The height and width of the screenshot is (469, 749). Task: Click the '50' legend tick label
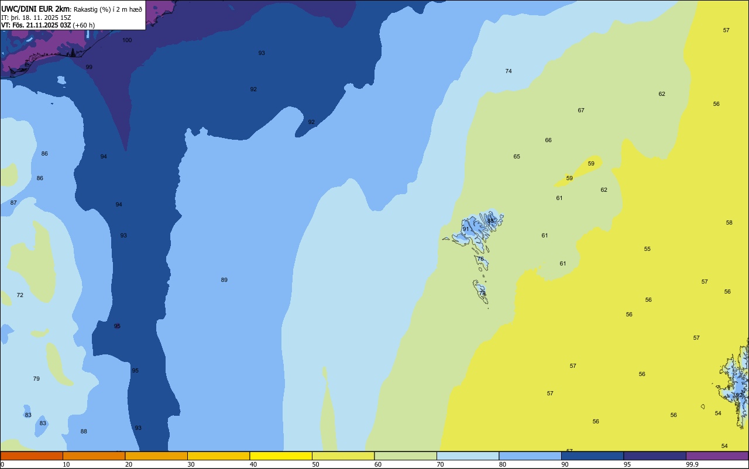click(x=315, y=464)
